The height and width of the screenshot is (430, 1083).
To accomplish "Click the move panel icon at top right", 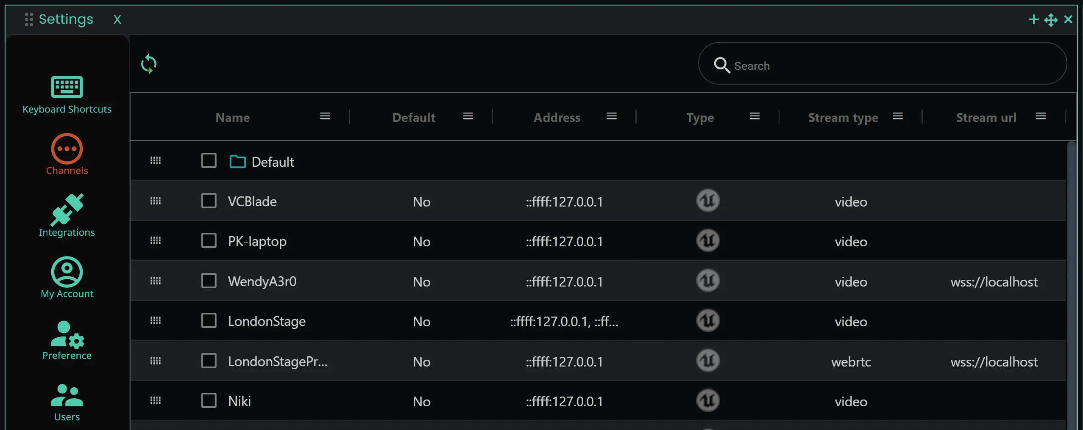I will [1051, 19].
